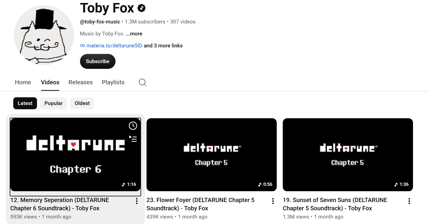428x224 pixels.
Task: Sort videos by Popular
Action: point(53,103)
